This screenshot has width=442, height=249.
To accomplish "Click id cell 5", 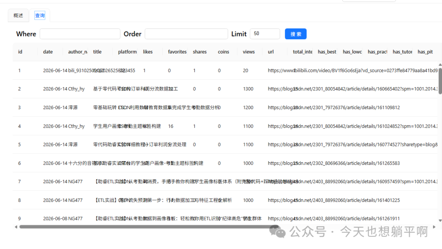I will point(20,144).
